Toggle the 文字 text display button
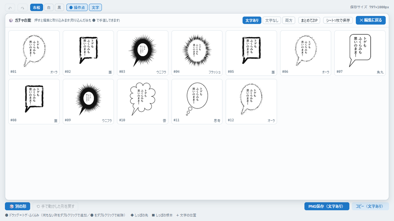The height and width of the screenshot is (221, 394). click(x=95, y=7)
